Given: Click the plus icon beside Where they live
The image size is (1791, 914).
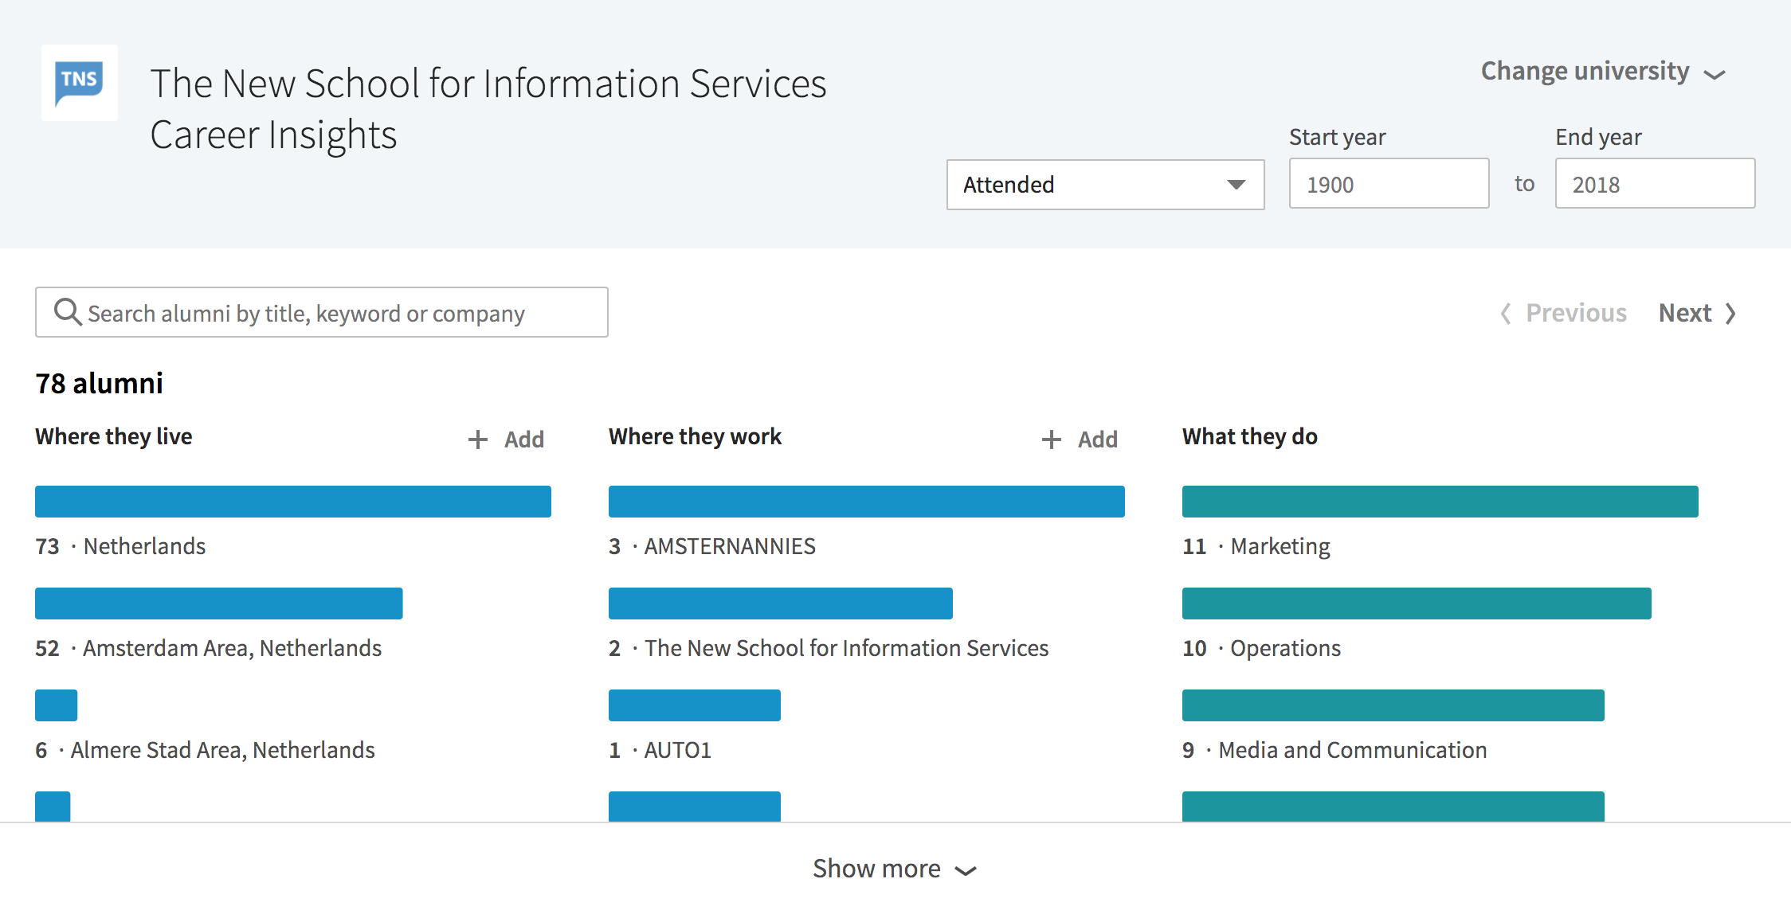Looking at the screenshot, I should (478, 439).
